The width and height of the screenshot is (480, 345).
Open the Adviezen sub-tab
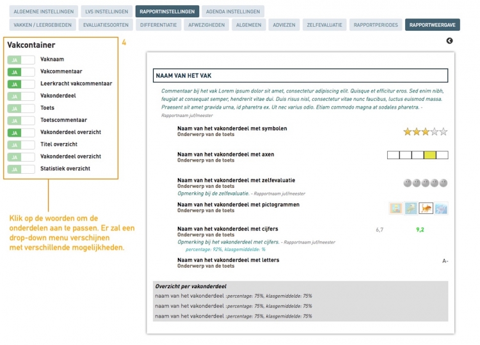tap(284, 25)
